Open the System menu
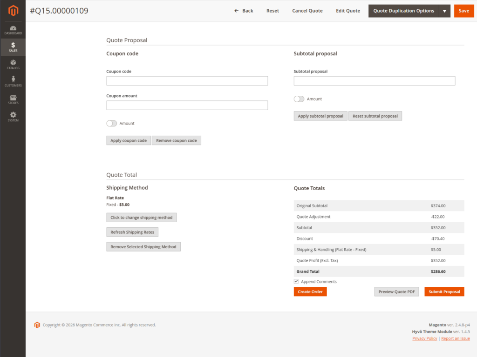 pyautogui.click(x=13, y=117)
